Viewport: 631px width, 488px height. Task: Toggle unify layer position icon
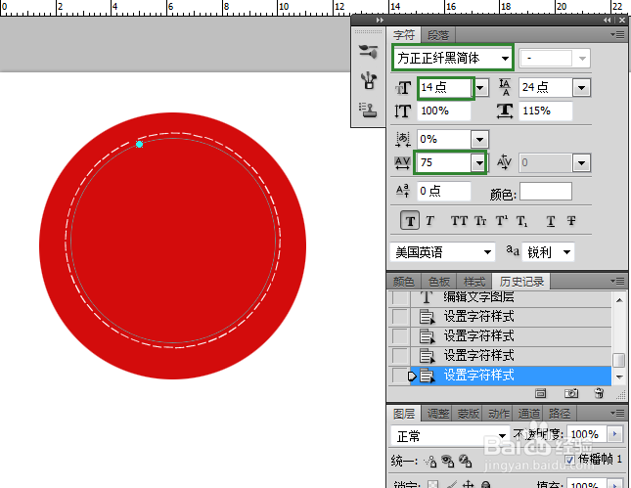click(430, 461)
